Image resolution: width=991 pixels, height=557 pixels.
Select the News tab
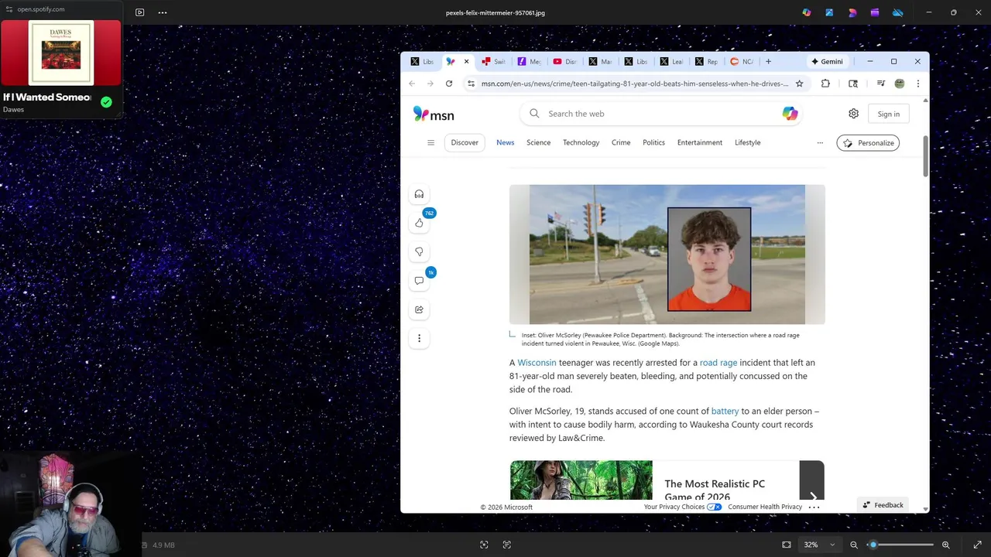coord(505,142)
